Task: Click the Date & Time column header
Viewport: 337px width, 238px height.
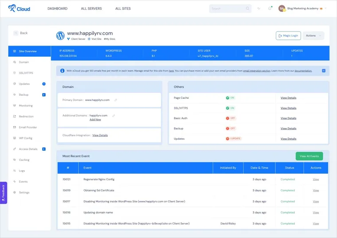Action: [259, 168]
